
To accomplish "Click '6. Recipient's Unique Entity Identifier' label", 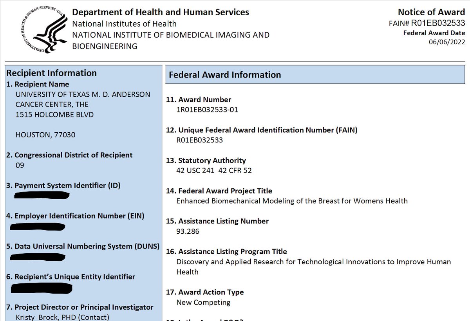I will (x=71, y=277).
